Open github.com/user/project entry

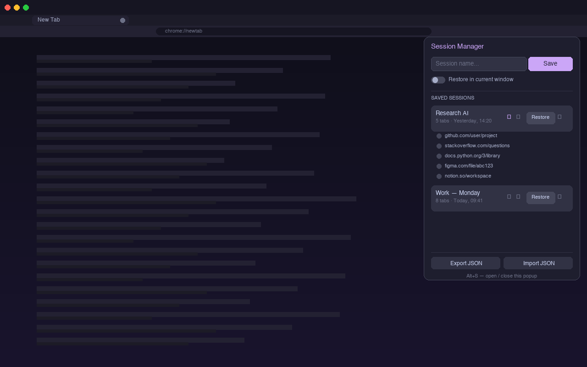(x=471, y=136)
